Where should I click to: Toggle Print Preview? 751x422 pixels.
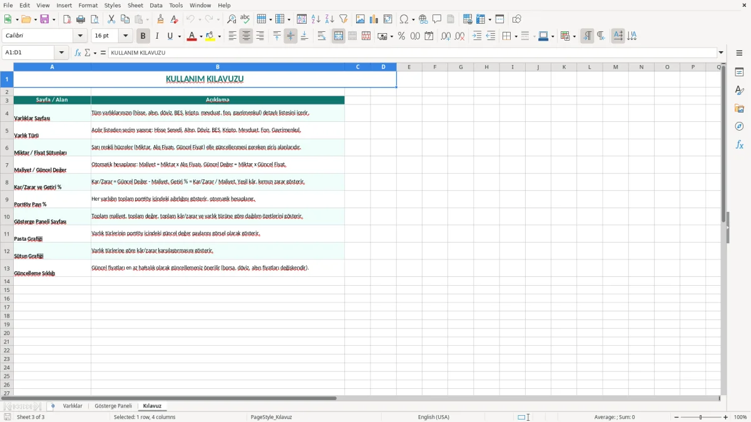pyautogui.click(x=95, y=19)
